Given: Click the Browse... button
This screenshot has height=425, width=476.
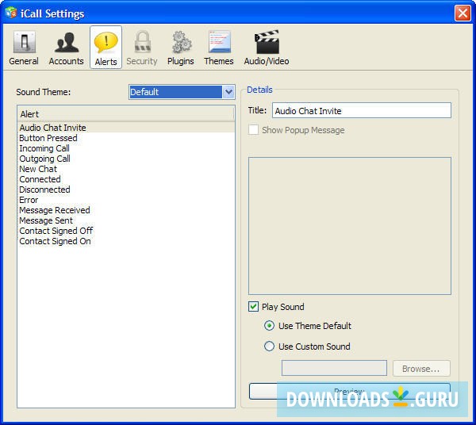Looking at the screenshot, I should [421, 369].
